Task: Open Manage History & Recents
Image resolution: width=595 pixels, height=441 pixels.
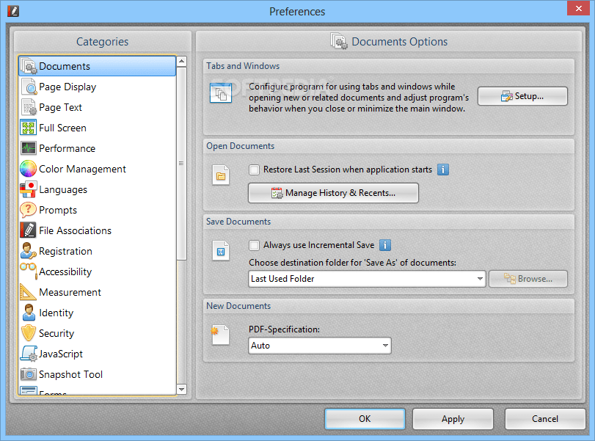Action: (x=333, y=193)
